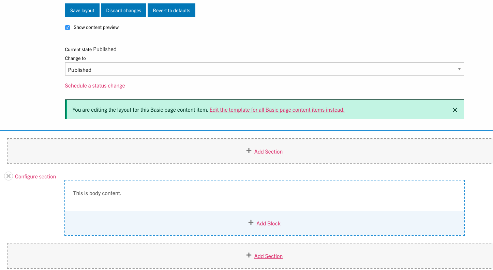The width and height of the screenshot is (493, 270).
Task: Remove the section using the circled X icon
Action: (9, 176)
